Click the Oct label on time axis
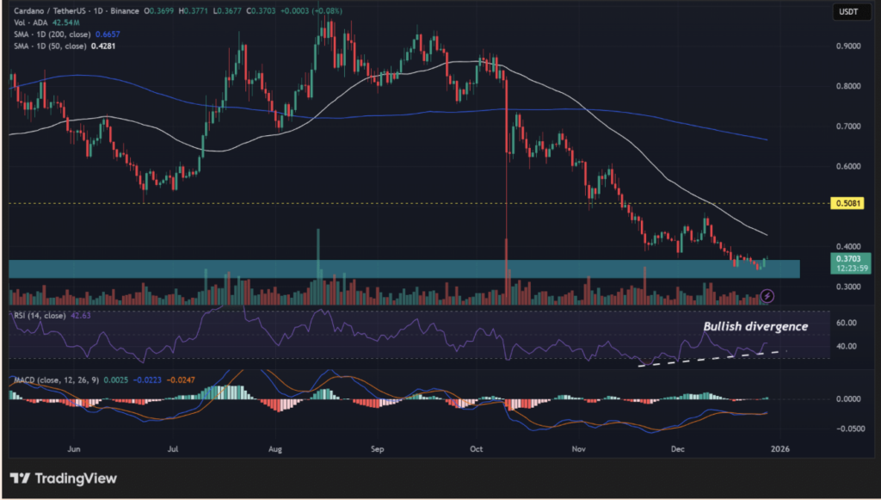This screenshot has height=500, width=881. (477, 448)
